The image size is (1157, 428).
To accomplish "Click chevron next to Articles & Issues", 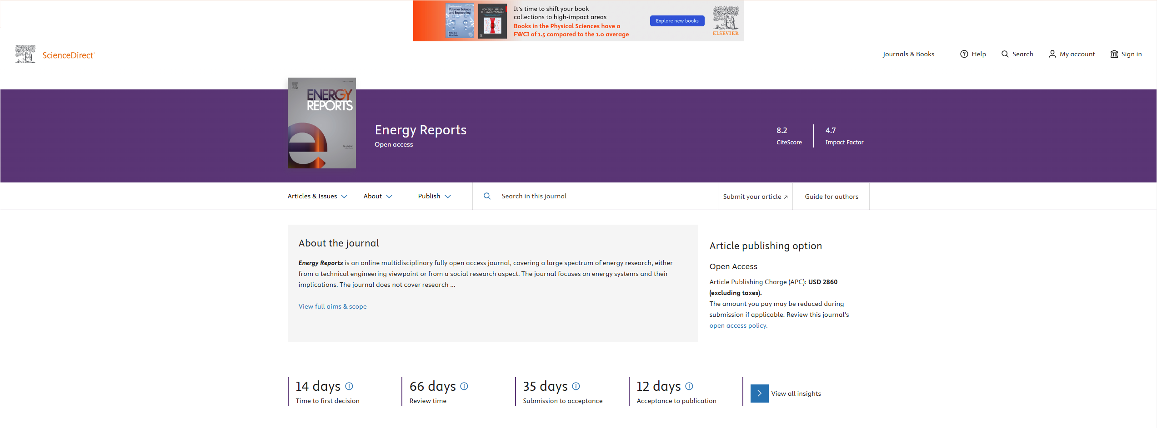I will pos(344,197).
